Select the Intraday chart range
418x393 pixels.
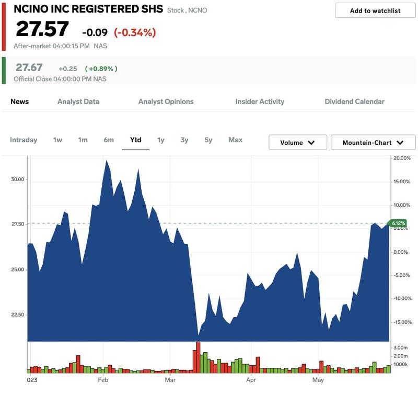24,140
